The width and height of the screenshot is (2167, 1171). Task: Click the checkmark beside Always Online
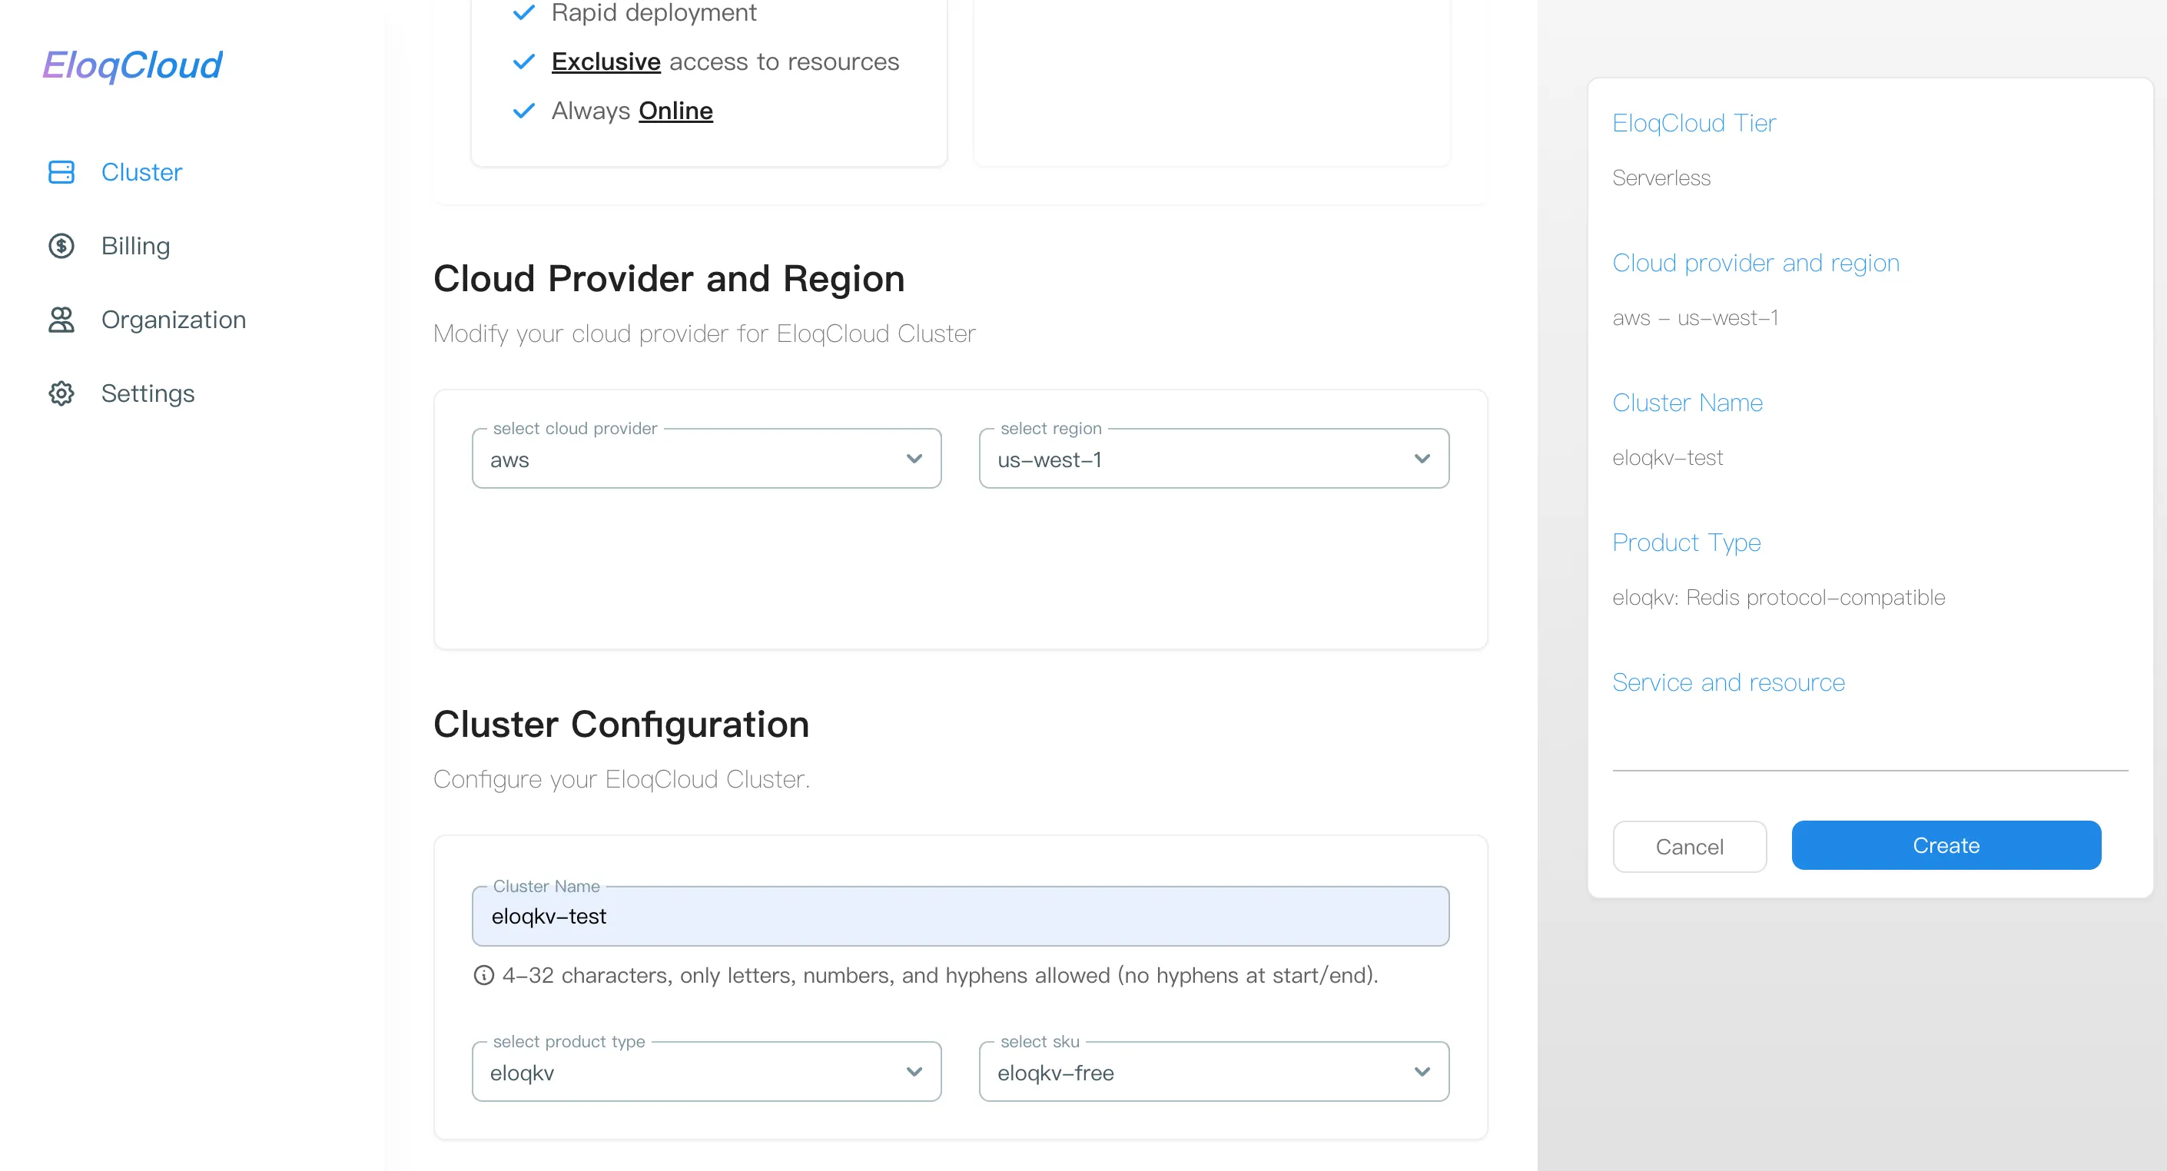click(524, 111)
